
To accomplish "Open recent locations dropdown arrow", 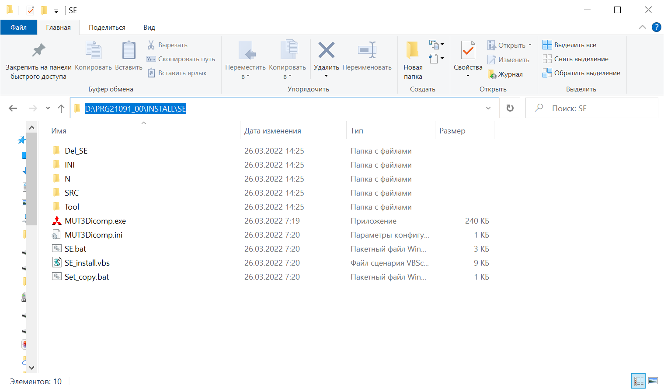I will point(48,108).
